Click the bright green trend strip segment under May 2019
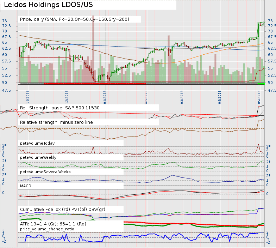Image resolution: width=276 pixels, height=248 pixels. click(x=261, y=84)
